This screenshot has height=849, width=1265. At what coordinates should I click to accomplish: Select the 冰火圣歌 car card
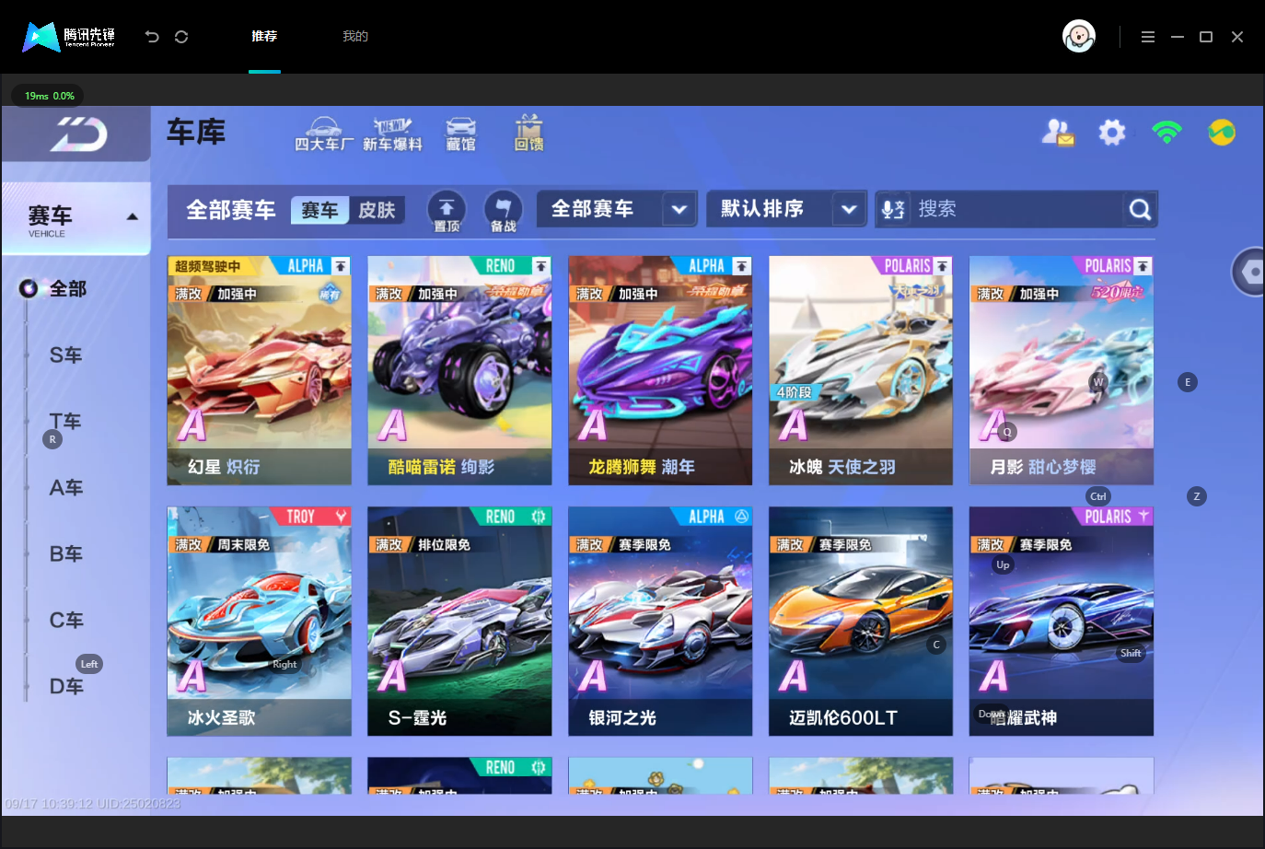259,621
